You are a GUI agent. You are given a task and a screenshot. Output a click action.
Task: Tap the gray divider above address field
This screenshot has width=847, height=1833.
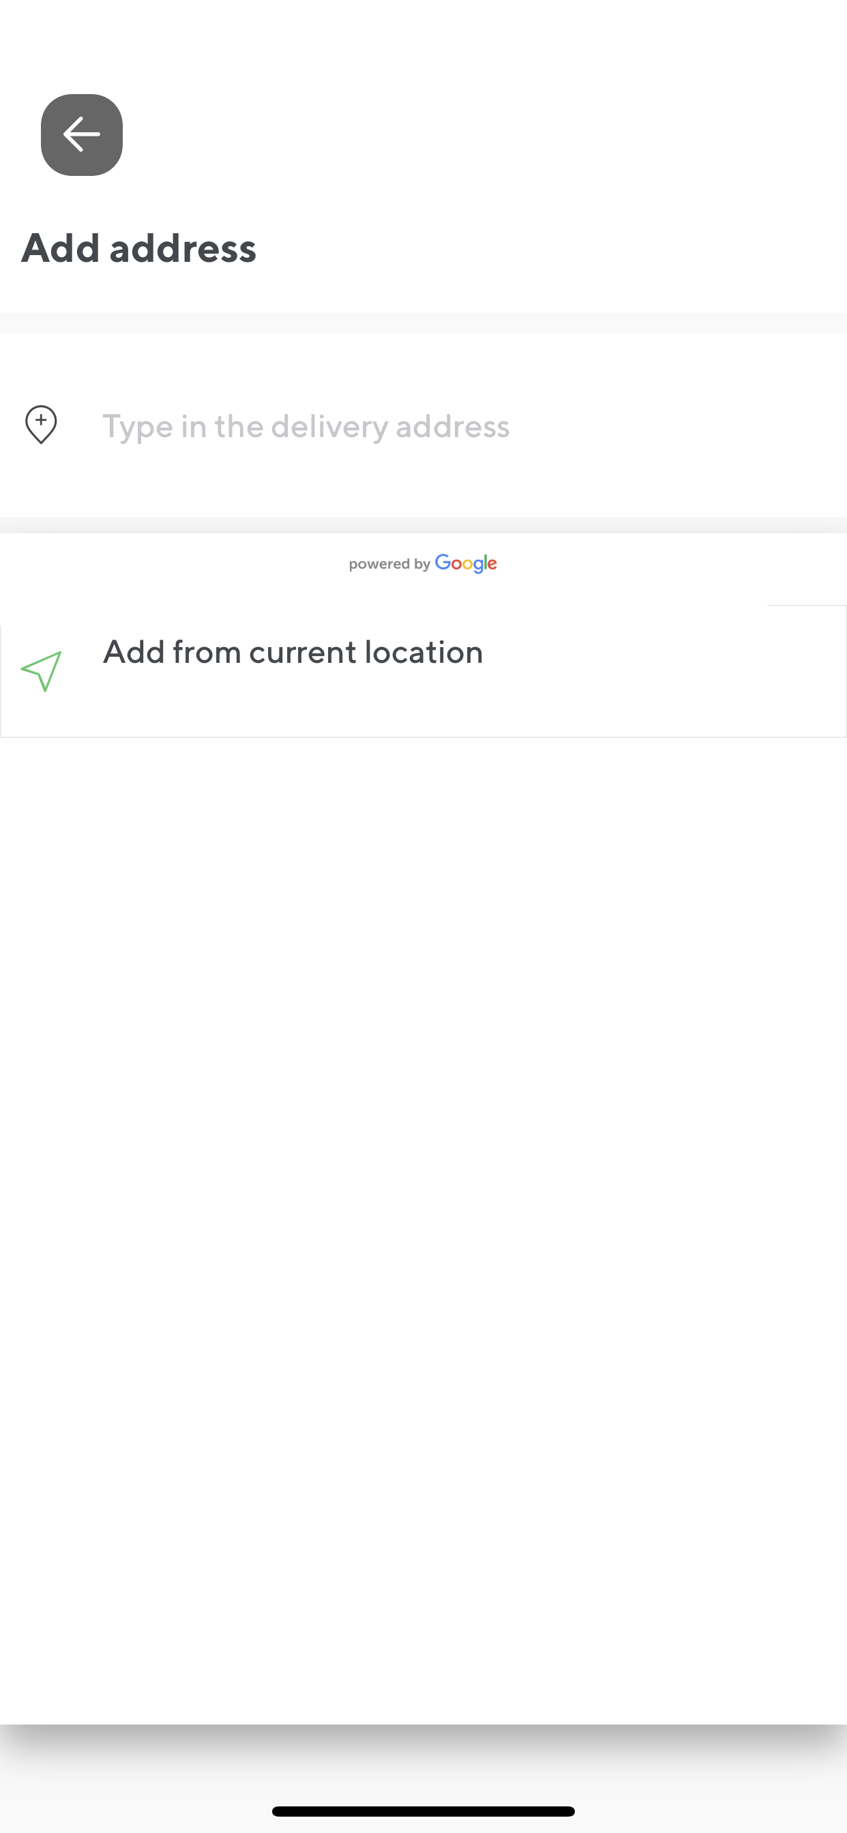click(x=423, y=323)
